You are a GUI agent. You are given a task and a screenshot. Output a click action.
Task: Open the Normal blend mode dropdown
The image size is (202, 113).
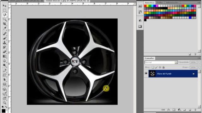161,62
